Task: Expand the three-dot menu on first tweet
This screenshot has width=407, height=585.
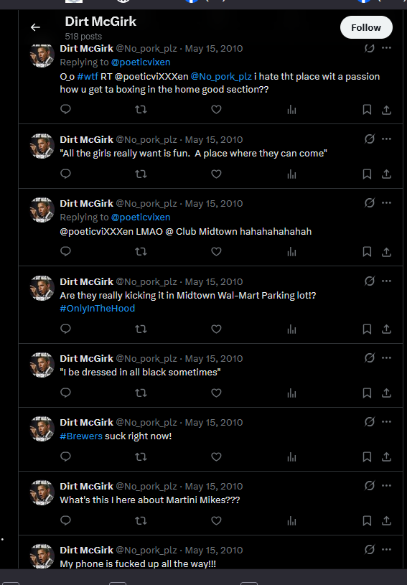Action: coord(386,48)
